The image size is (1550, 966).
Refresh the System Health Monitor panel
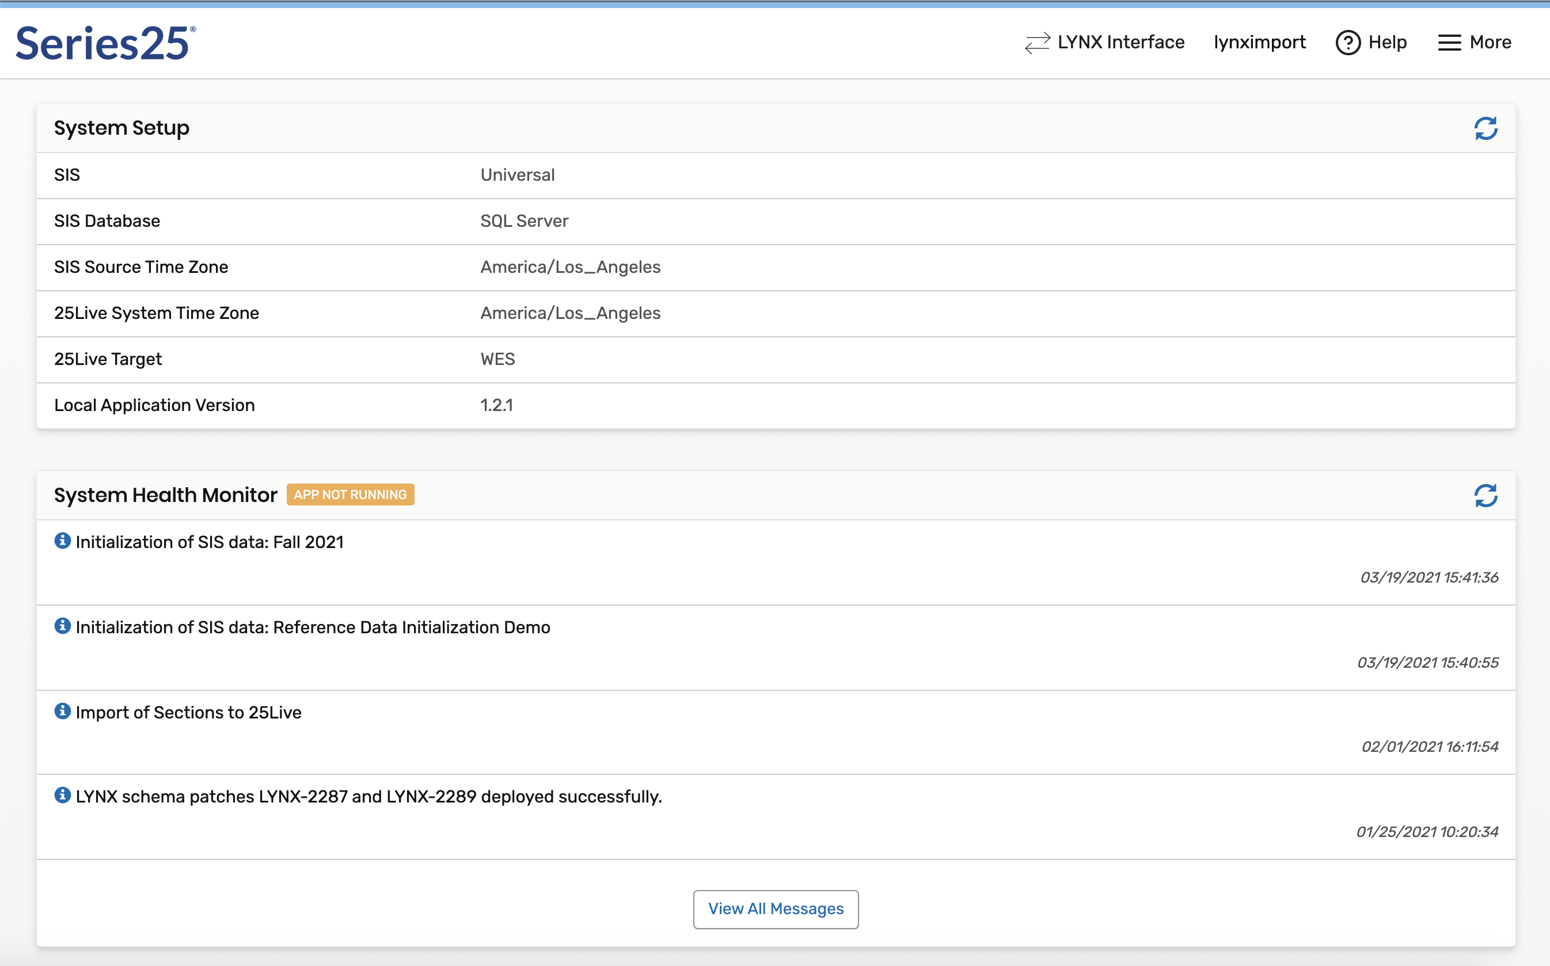pyautogui.click(x=1486, y=496)
